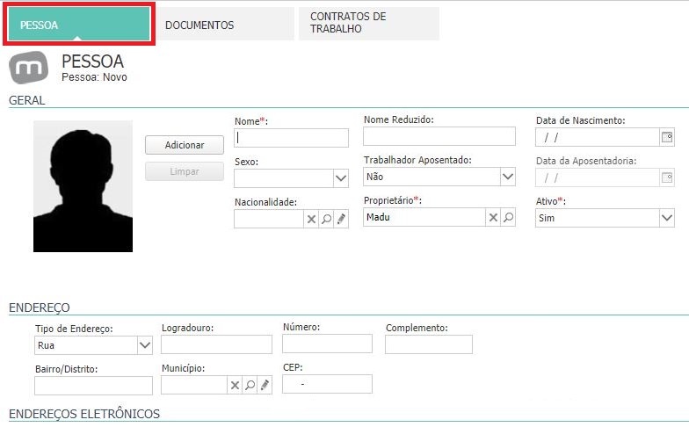The height and width of the screenshot is (427, 689).
Task: Click the Adicionar photo button
Action: (185, 145)
